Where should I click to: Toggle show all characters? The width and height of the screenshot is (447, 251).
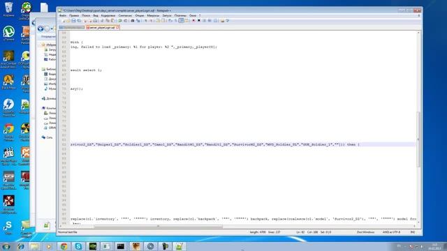(x=175, y=20)
